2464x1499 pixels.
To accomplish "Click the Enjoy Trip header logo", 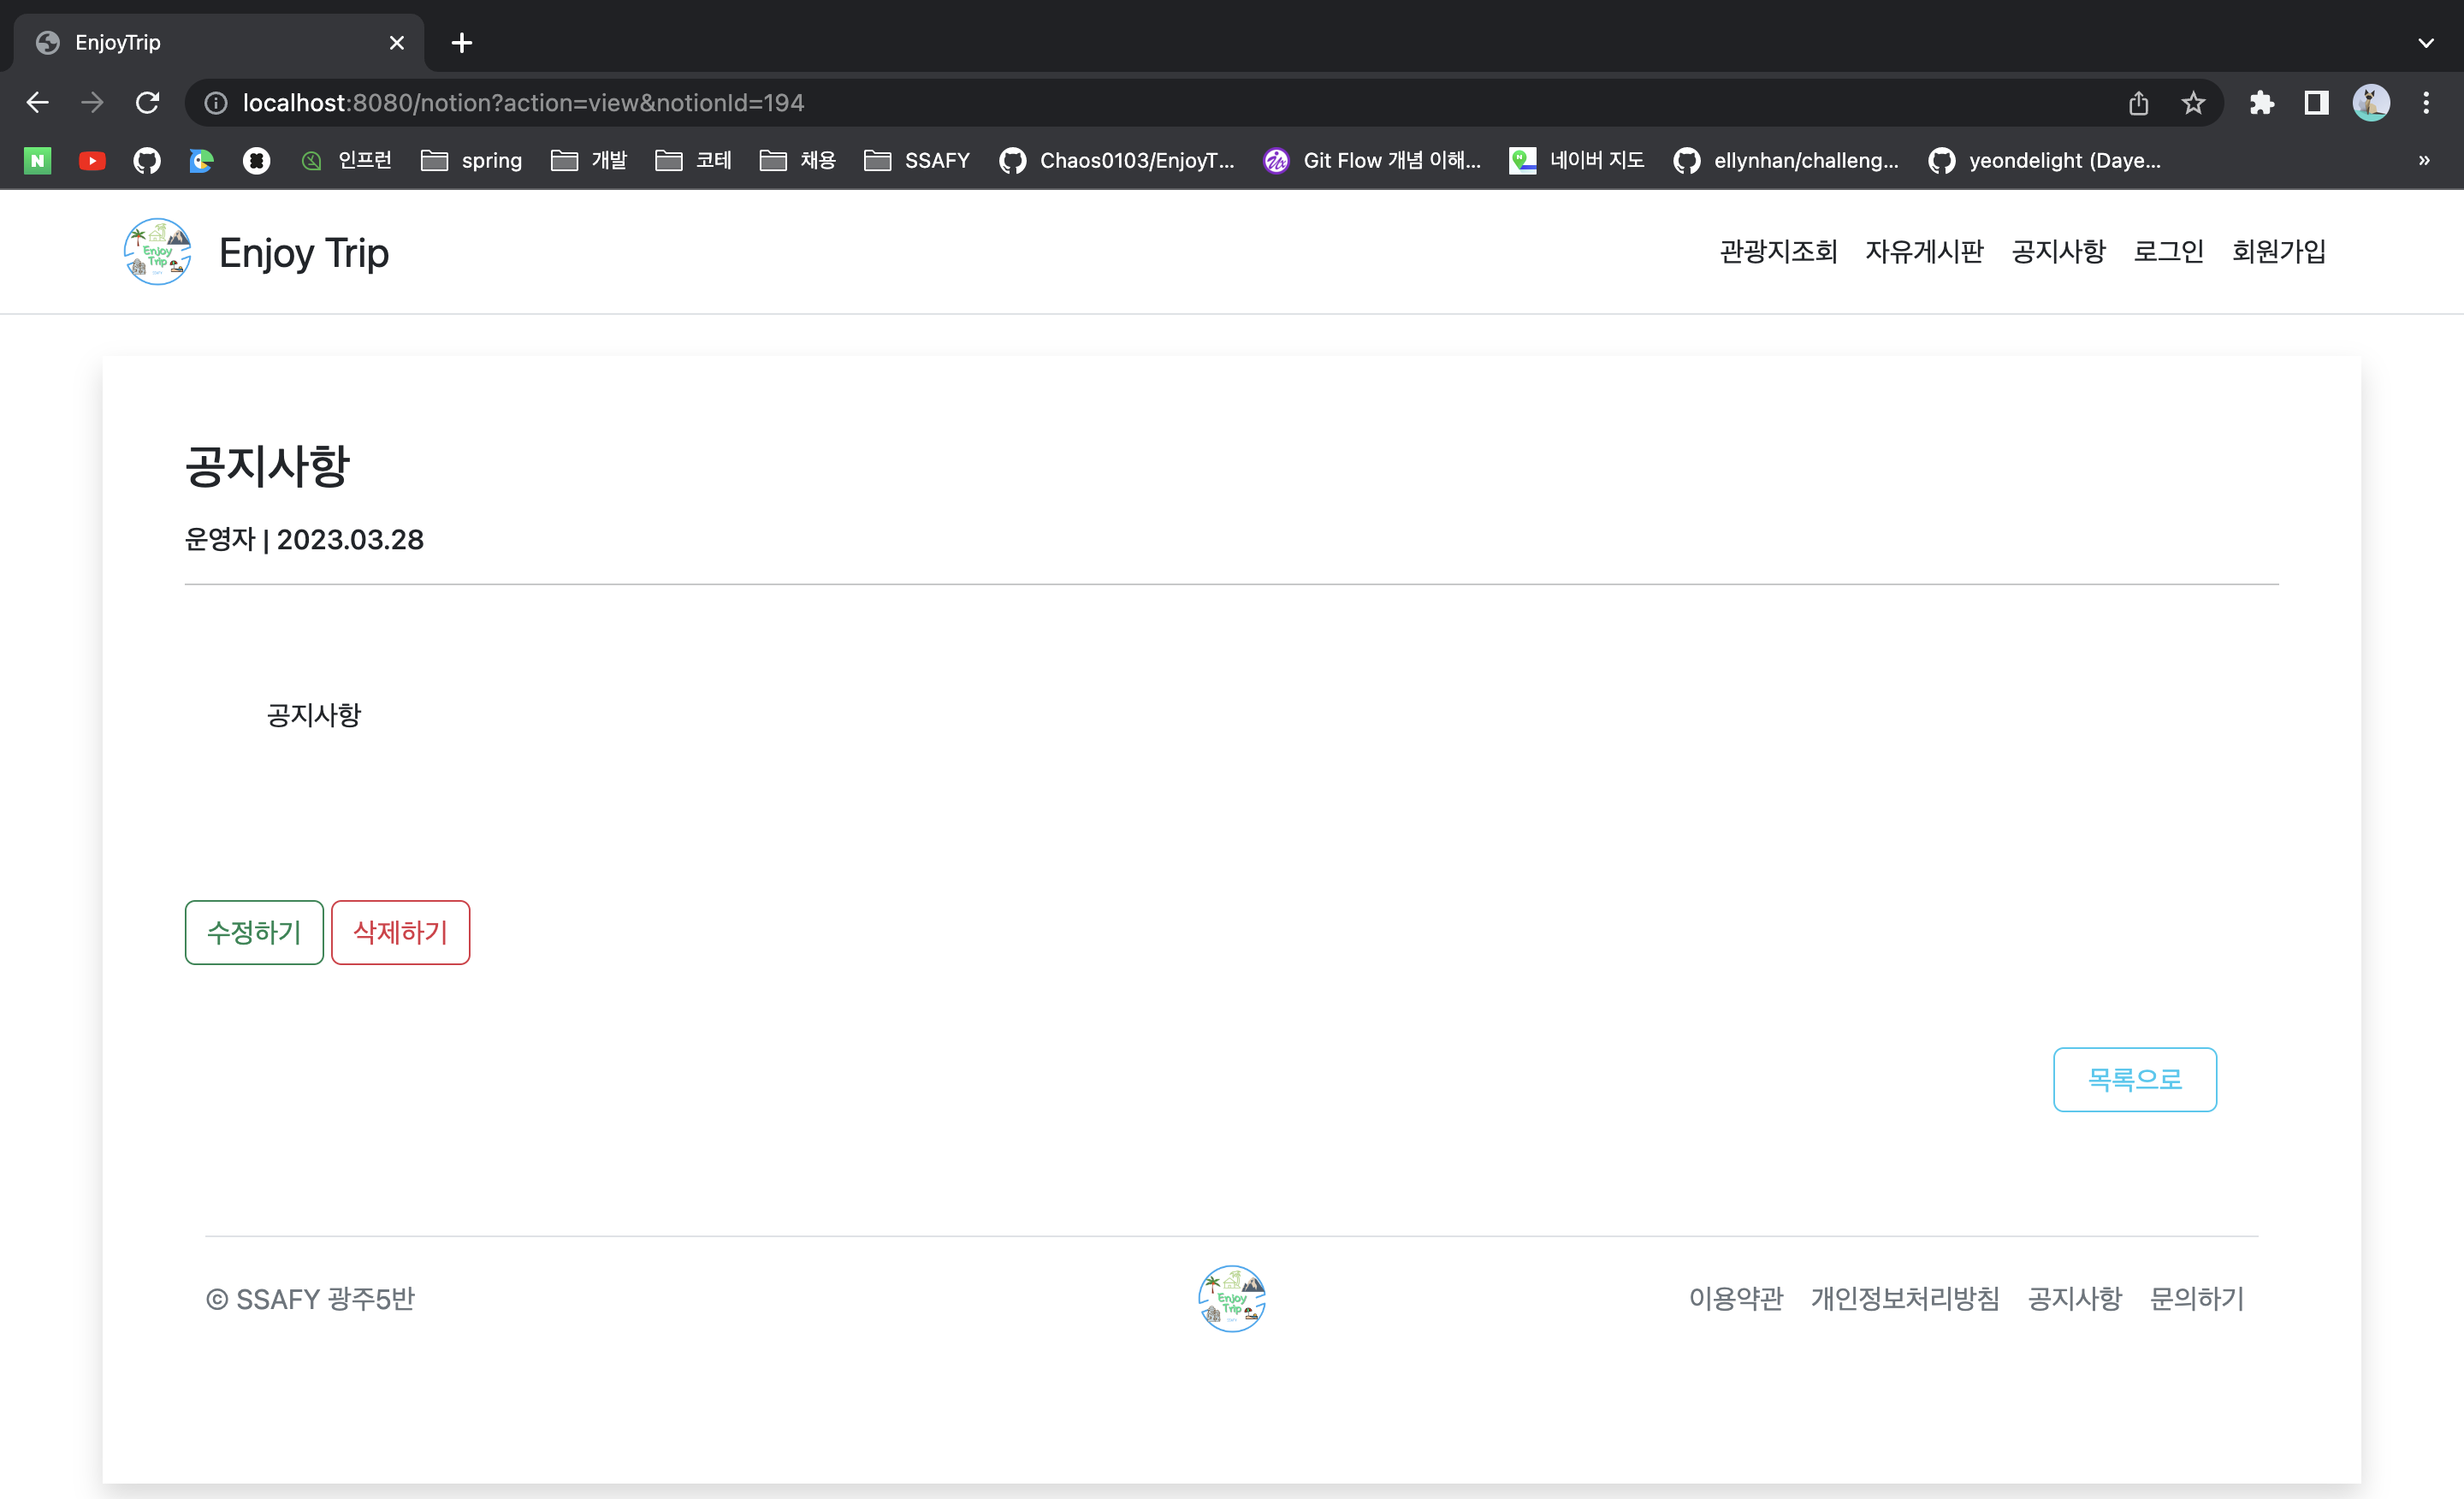I will coord(157,252).
